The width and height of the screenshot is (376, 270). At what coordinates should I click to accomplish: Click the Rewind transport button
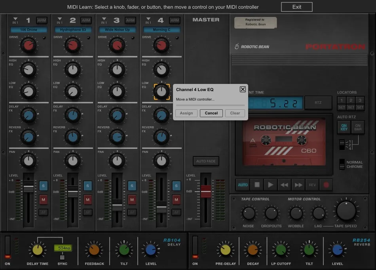pos(285,185)
